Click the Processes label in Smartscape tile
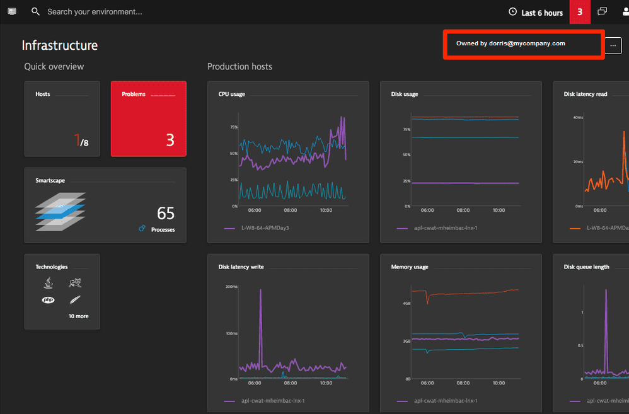Image resolution: width=629 pixels, height=414 pixels. pos(163,229)
